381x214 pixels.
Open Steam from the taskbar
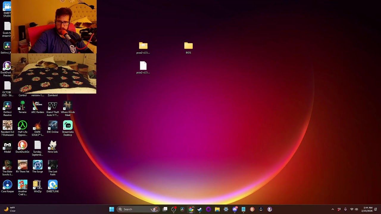pos(200,209)
